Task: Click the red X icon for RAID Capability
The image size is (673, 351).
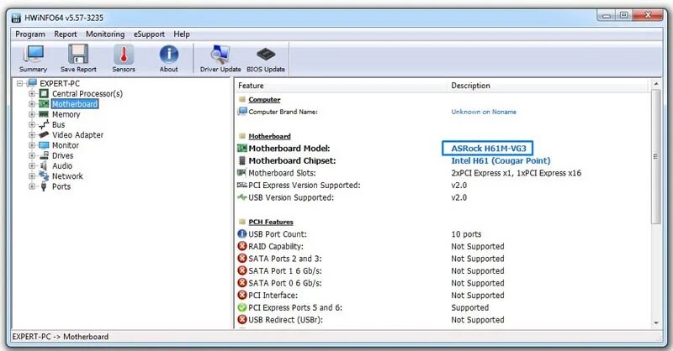Action: (x=242, y=246)
